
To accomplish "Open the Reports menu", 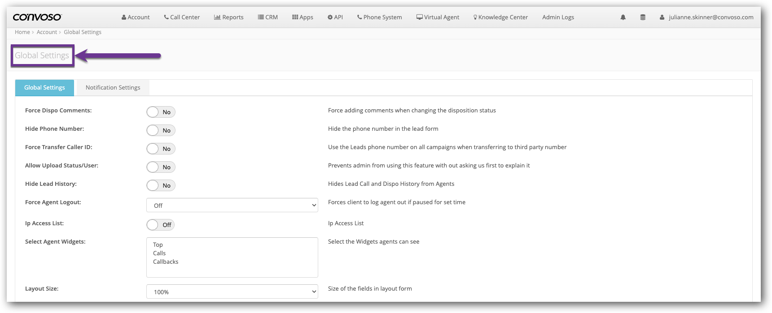I will click(229, 17).
